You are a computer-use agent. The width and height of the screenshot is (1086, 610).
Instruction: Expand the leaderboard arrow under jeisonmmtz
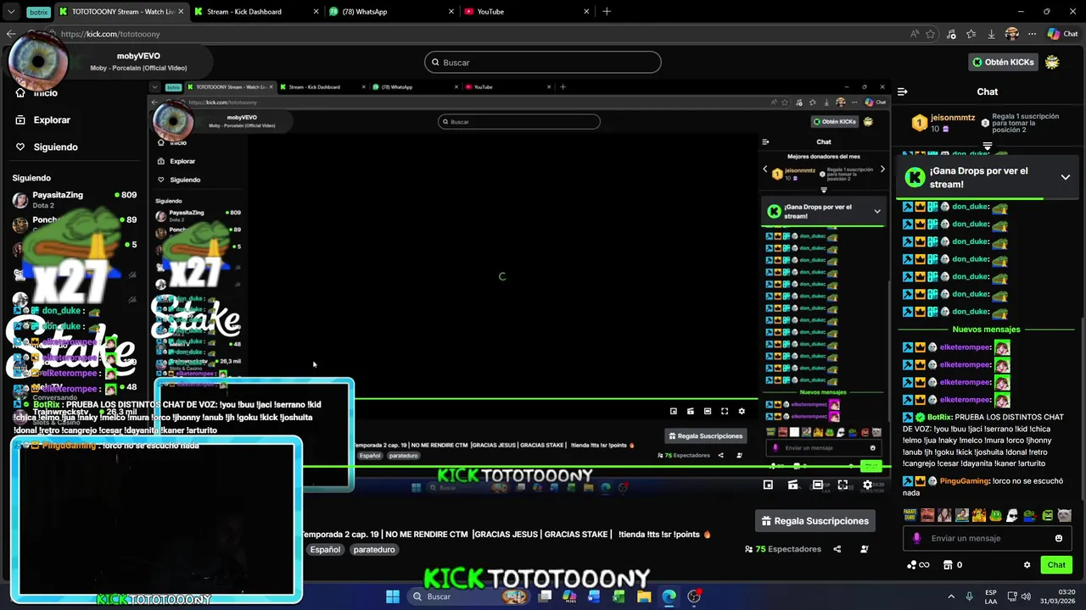pyautogui.click(x=987, y=147)
